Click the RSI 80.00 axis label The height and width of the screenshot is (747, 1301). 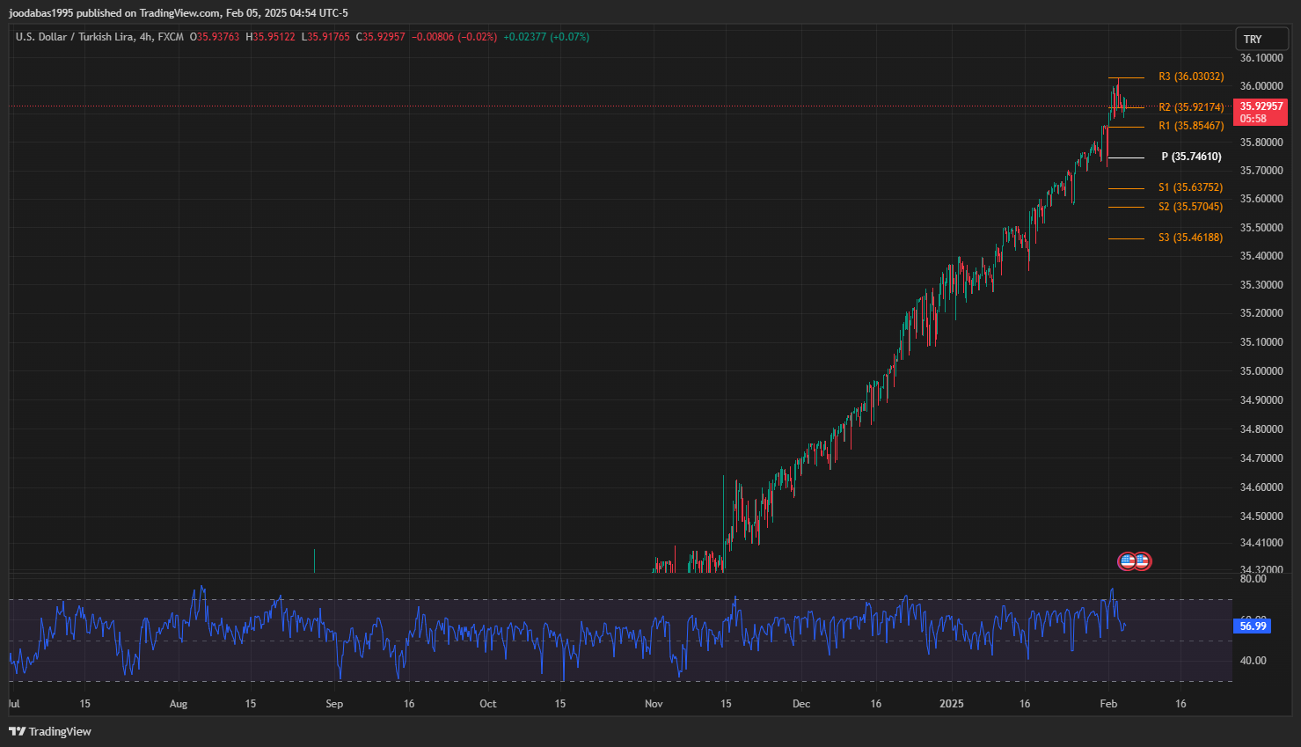pyautogui.click(x=1253, y=579)
